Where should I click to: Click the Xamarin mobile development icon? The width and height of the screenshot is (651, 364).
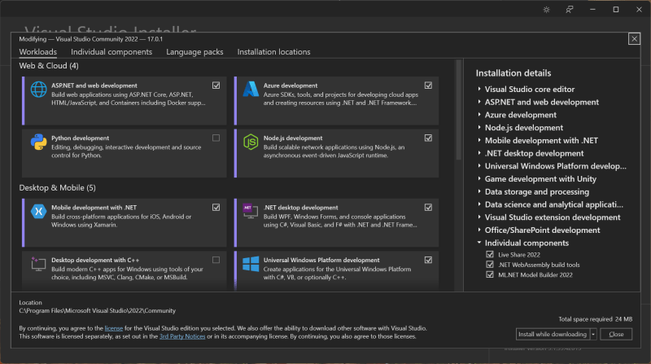click(x=38, y=211)
